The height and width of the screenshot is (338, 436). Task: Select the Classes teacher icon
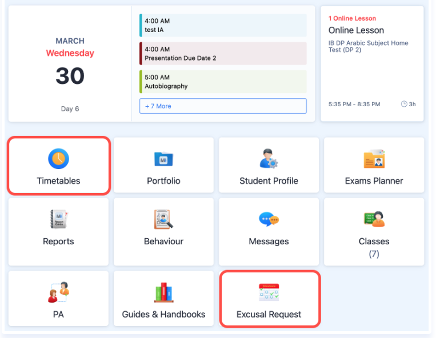coord(374,219)
